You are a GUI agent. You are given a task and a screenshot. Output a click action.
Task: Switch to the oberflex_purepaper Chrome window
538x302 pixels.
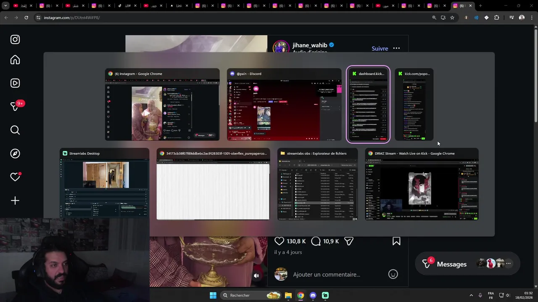[x=213, y=184]
